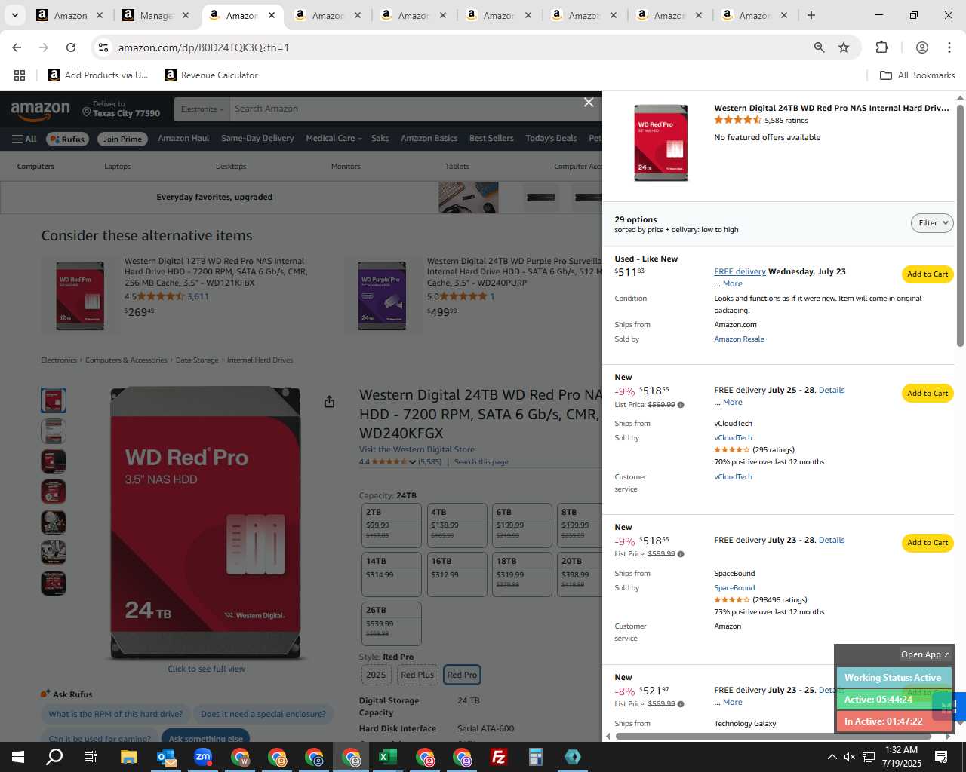Expand the star ratings chevron under title
Viewport: 966px width, 772px height.
tap(412, 462)
